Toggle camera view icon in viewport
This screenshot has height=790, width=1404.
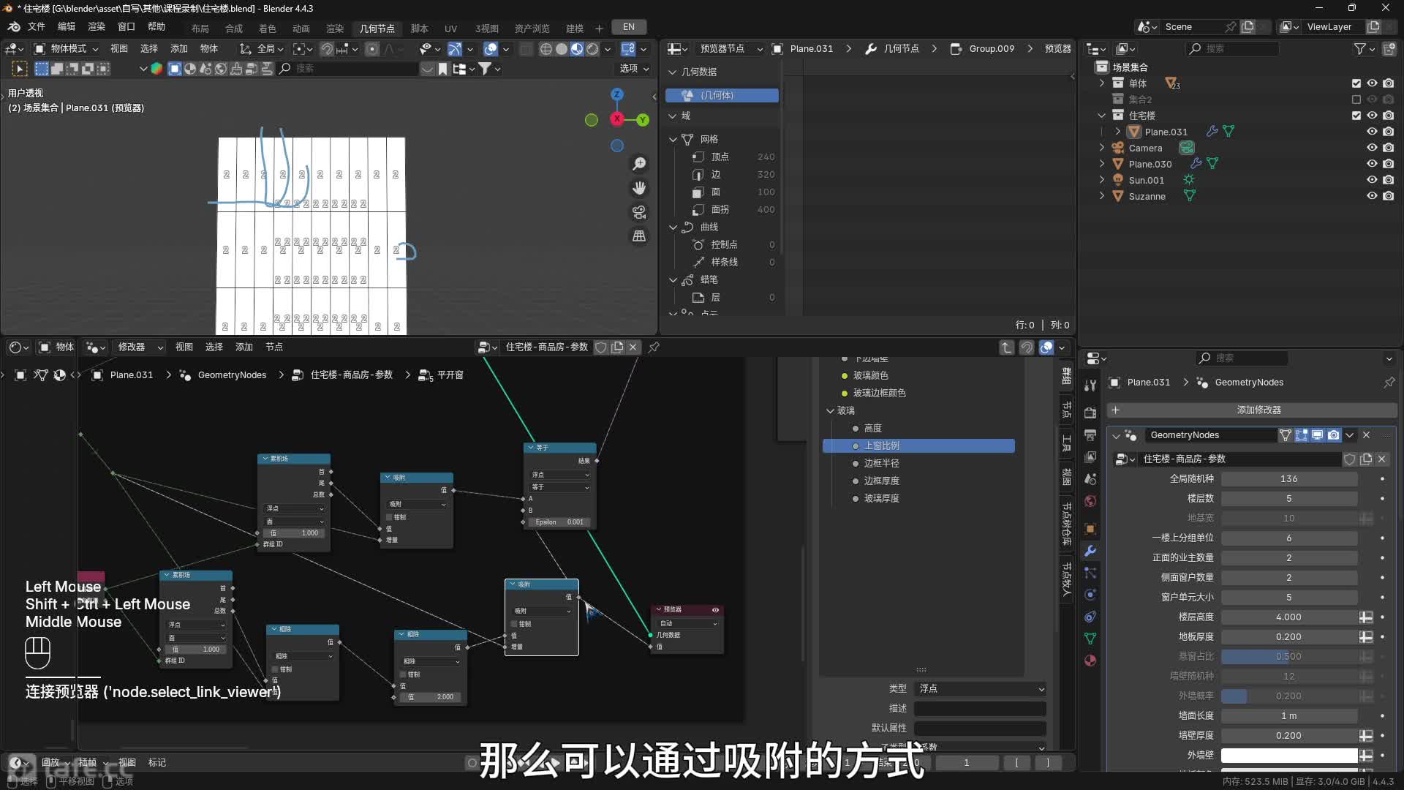coord(639,212)
